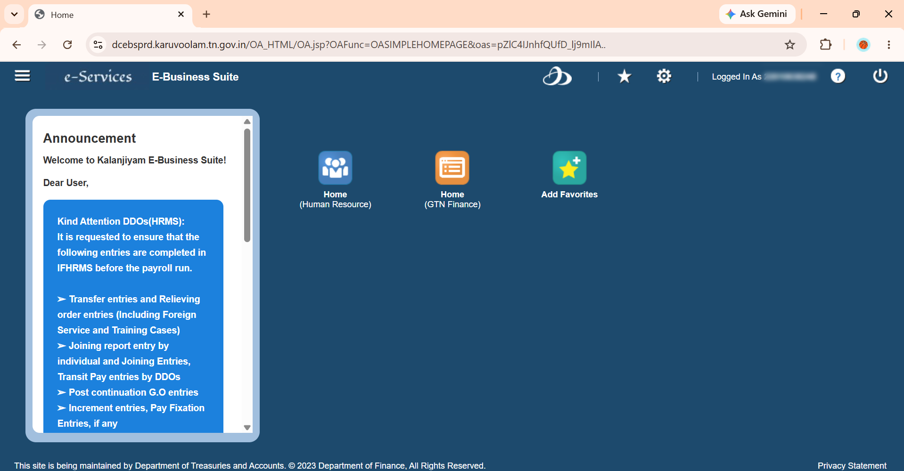Click announcement scrollbar up arrow
This screenshot has width=904, height=471.
[x=247, y=122]
